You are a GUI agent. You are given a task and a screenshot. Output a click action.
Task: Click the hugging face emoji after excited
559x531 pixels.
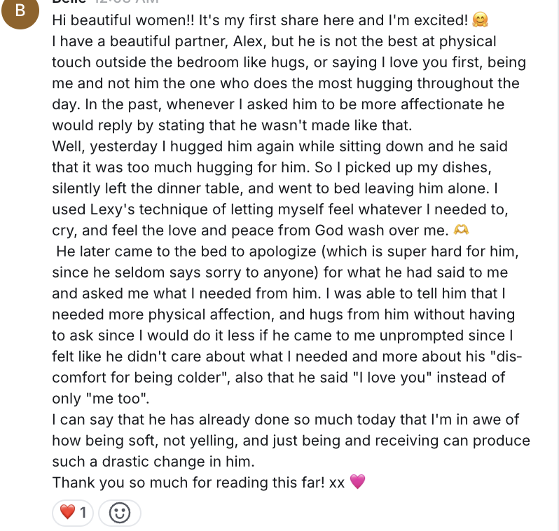click(x=480, y=20)
